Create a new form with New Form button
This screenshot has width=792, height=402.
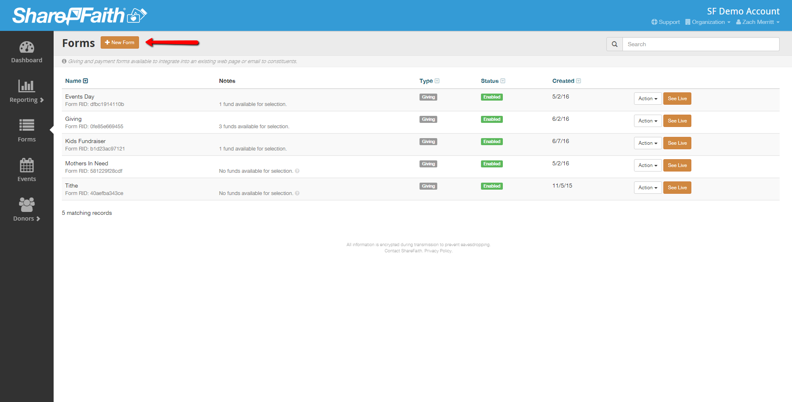pyautogui.click(x=120, y=42)
